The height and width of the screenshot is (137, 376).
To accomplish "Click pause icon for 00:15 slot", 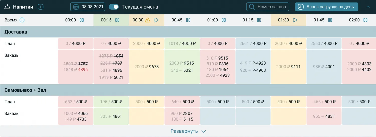I will (x=117, y=20).
